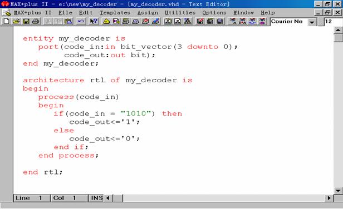The image size is (343, 209).
Task: Click the INS indicator in status bar
Action: point(96,198)
